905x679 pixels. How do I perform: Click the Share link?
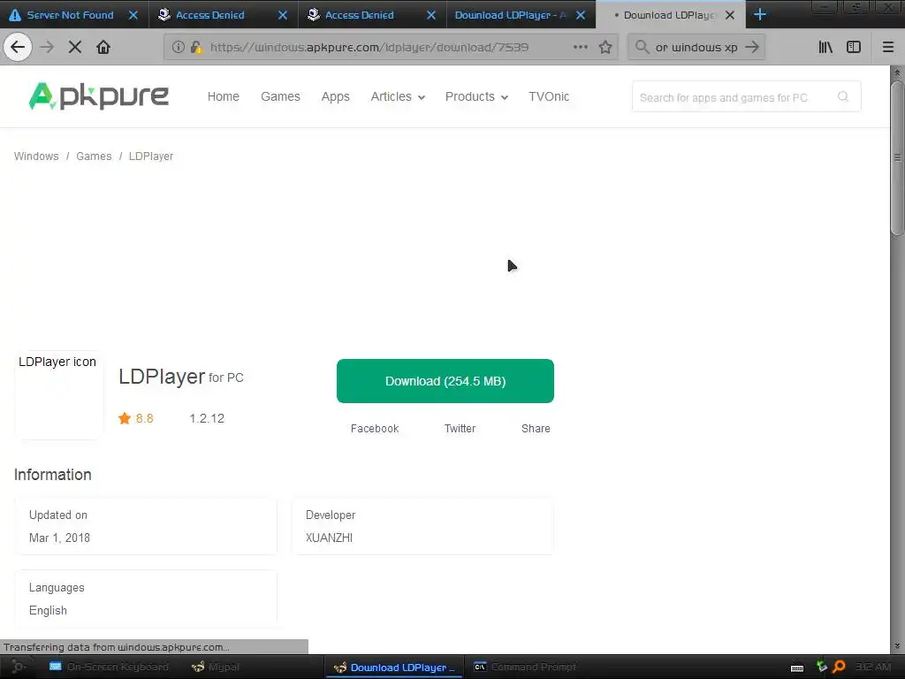click(536, 429)
